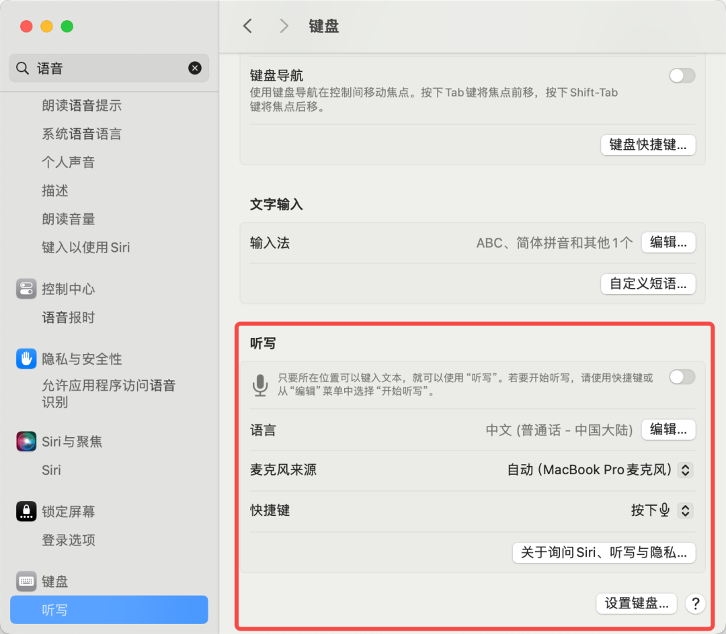Viewport: 726px width, 634px height.
Task: Select the Privacy & Security hand icon
Action: (x=26, y=359)
